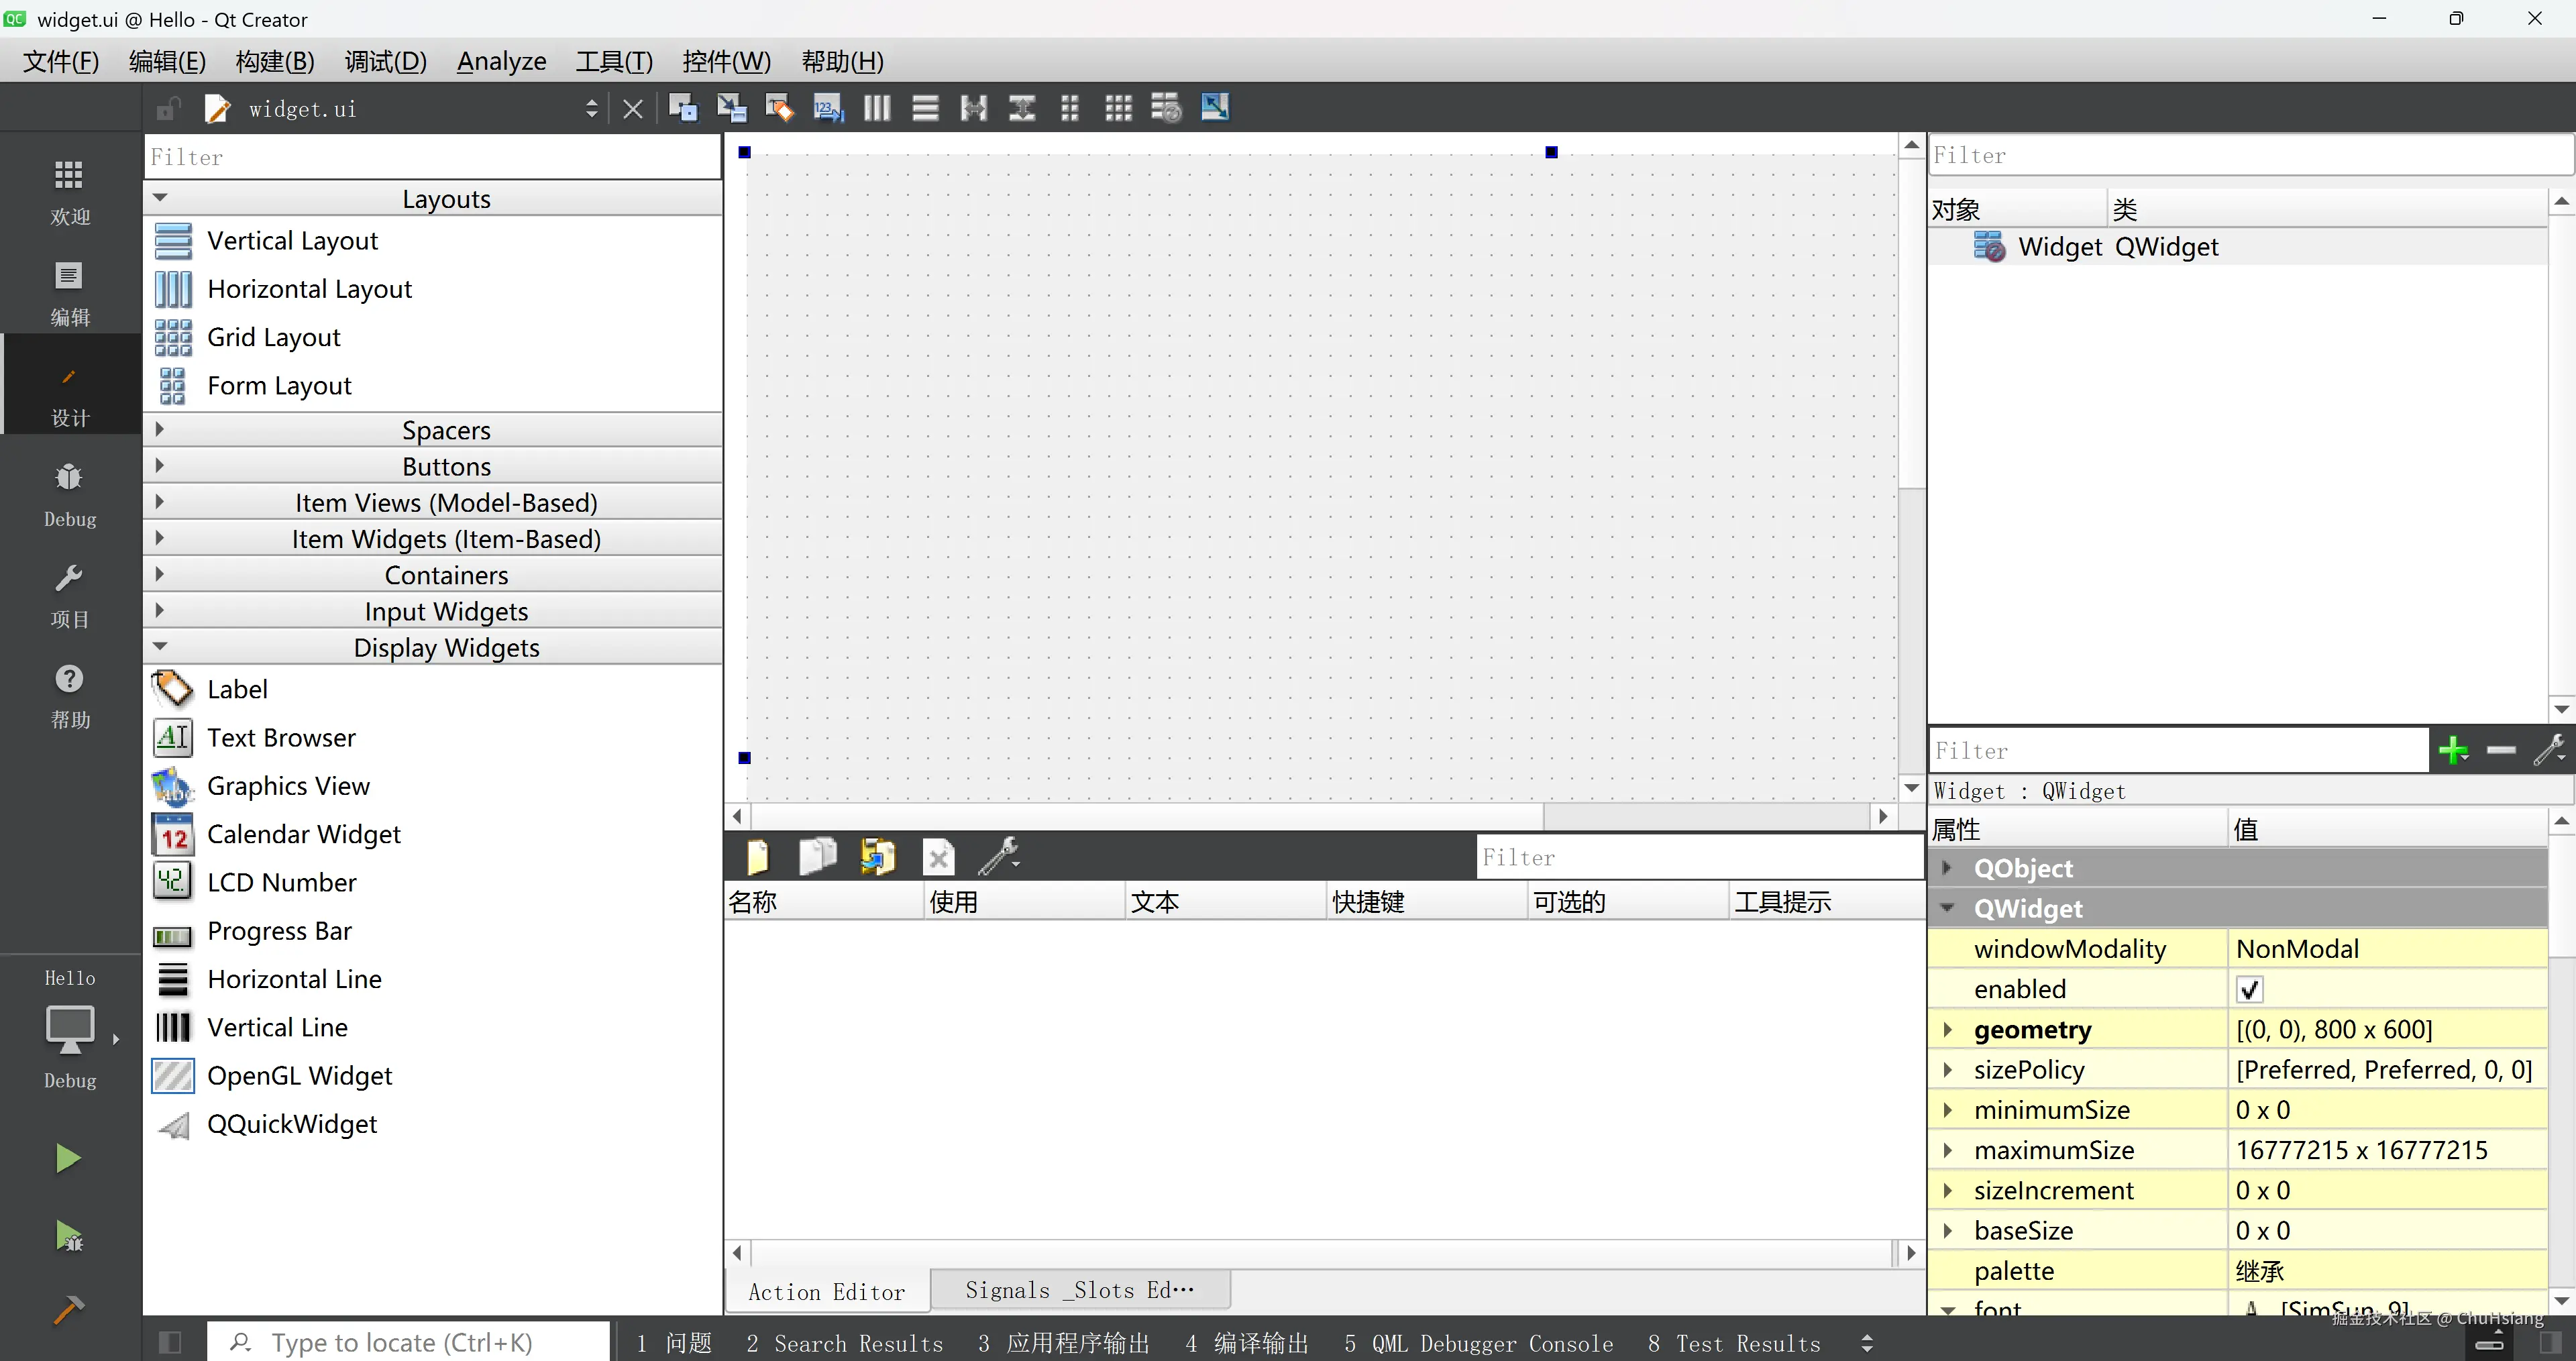Open the 构建(B) menu

tap(274, 61)
